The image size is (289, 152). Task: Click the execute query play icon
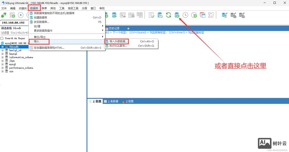(x=21, y=15)
